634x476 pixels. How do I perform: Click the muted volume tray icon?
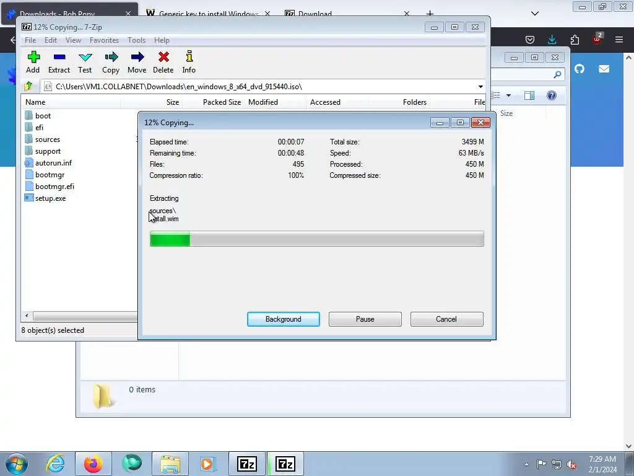571,464
